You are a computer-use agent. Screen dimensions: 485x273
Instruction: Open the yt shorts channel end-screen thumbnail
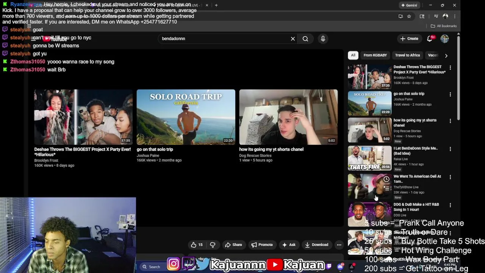(288, 117)
